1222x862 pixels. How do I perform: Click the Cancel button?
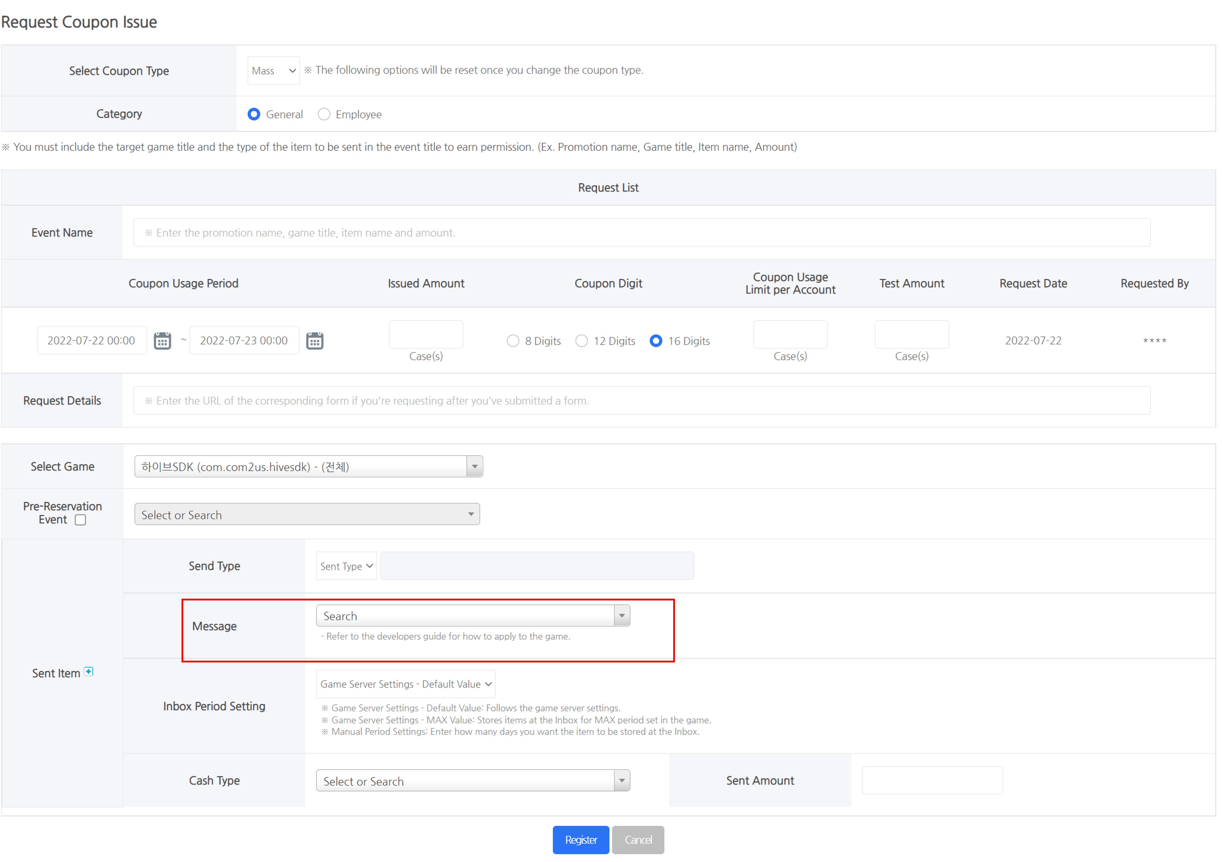[x=638, y=840]
